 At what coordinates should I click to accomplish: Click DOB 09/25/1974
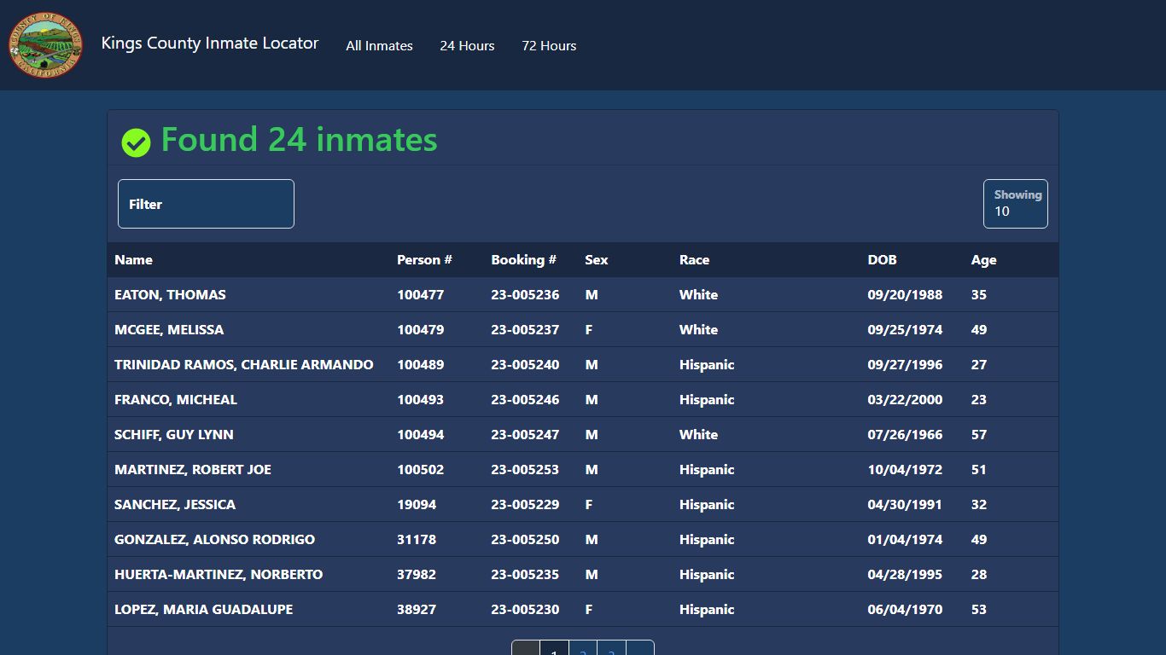905,330
